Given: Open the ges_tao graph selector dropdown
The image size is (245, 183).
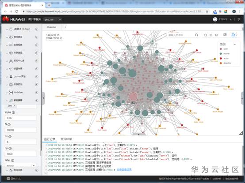Looking at the screenshot, I should [x=52, y=19].
